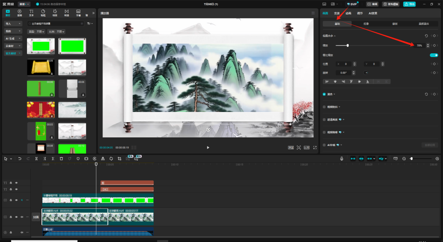
Task: Click the crop tool in timeline toolbar
Action: 119,158
